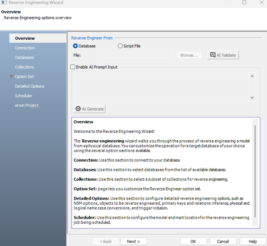Maximize the Reverse Engineering Wizard window
The width and height of the screenshot is (267, 246).
pos(244,3)
